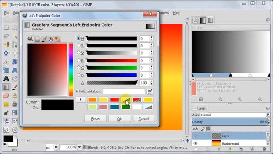Click the Lower layer green arrow
Viewport: 273px width, 154px height.
[x=230, y=149]
